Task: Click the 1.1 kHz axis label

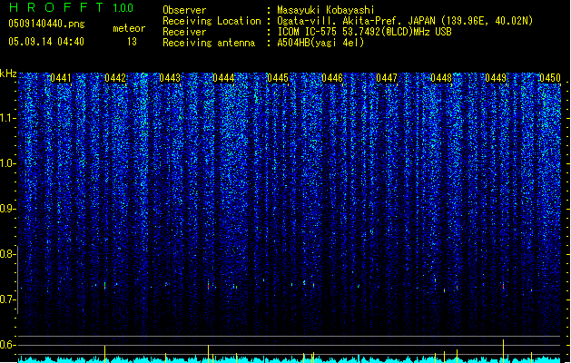Action: pyautogui.click(x=8, y=118)
